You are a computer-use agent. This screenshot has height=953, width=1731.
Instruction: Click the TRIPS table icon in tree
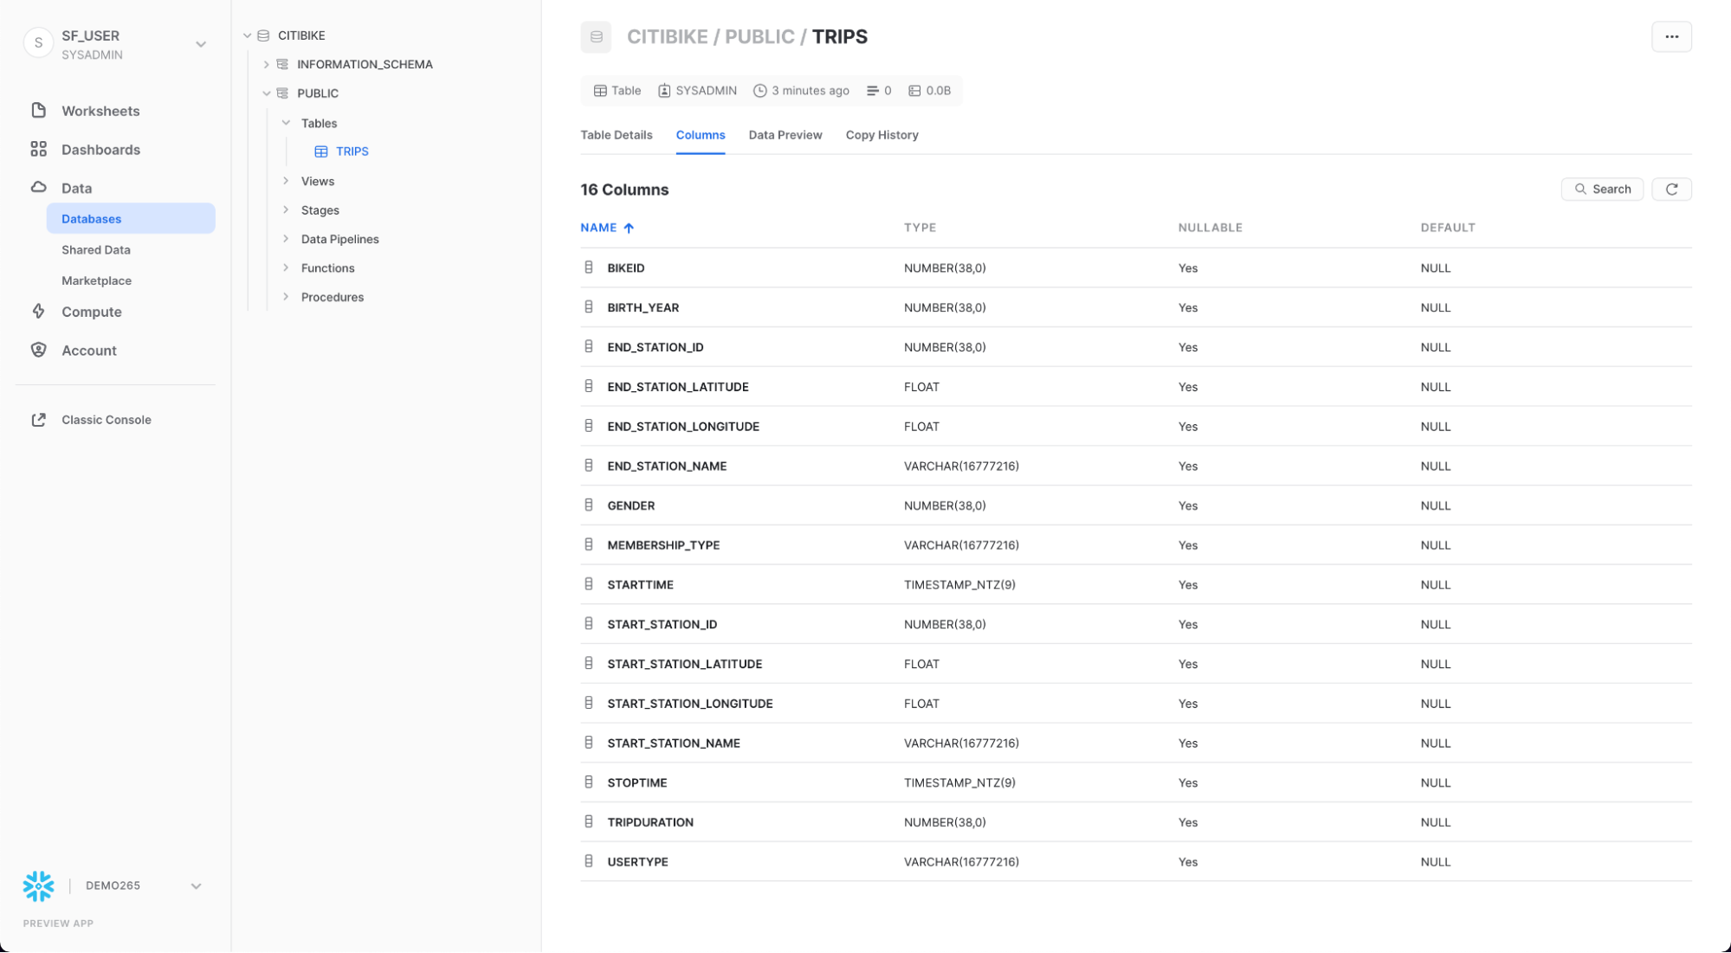(321, 151)
